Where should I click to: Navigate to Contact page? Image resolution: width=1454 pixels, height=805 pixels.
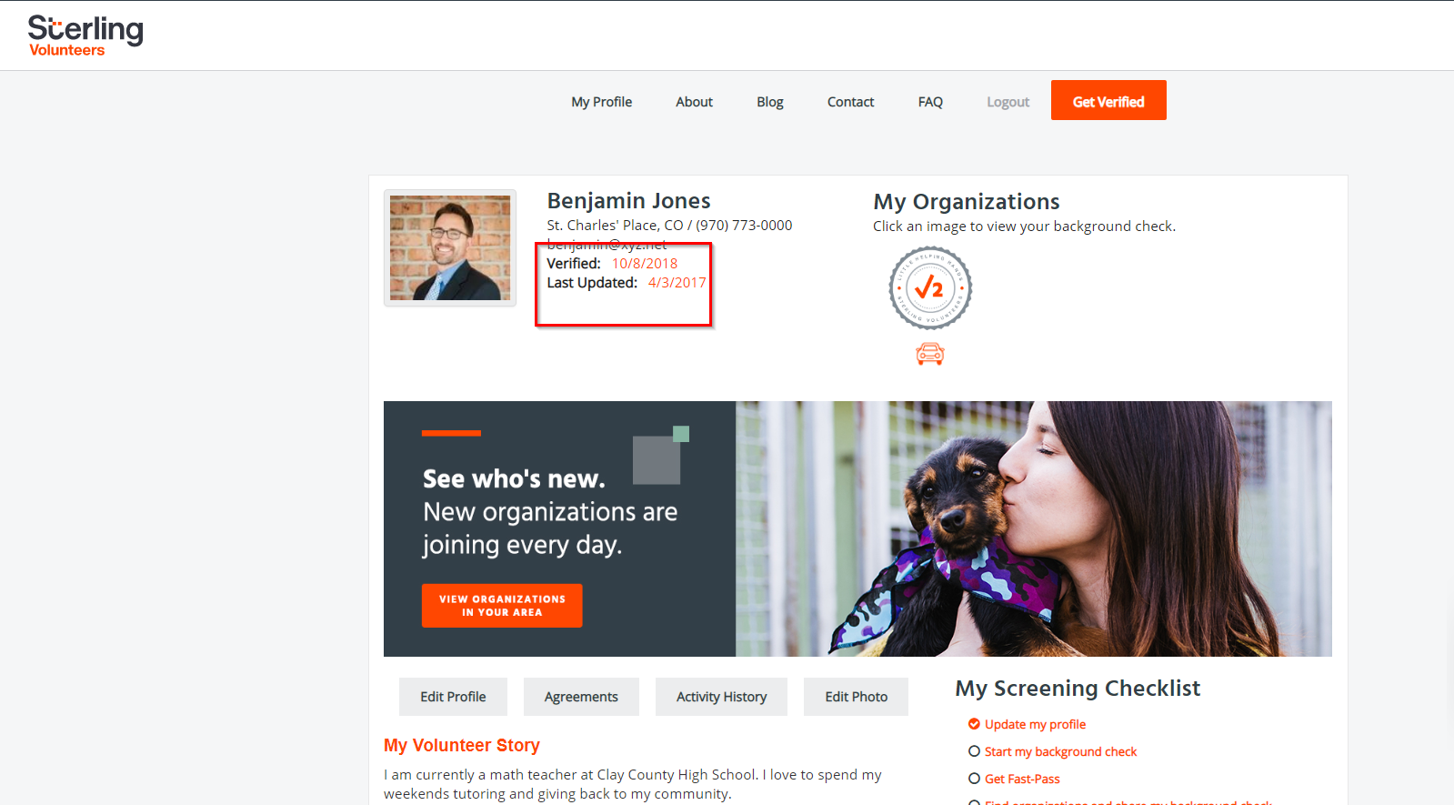850,102
